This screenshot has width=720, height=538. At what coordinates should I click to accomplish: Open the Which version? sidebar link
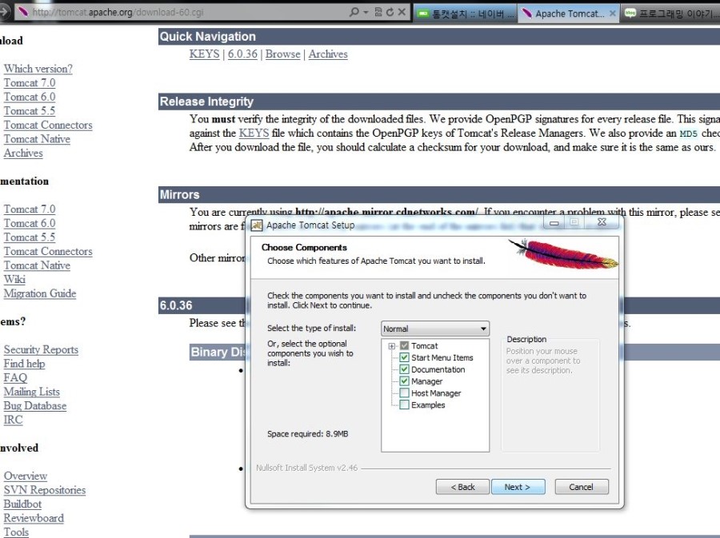[x=38, y=69]
